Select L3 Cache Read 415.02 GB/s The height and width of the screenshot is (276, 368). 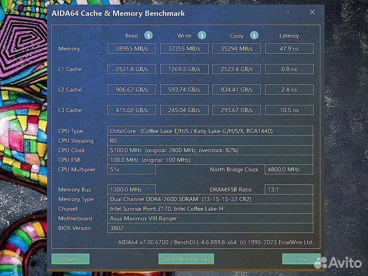click(131, 110)
